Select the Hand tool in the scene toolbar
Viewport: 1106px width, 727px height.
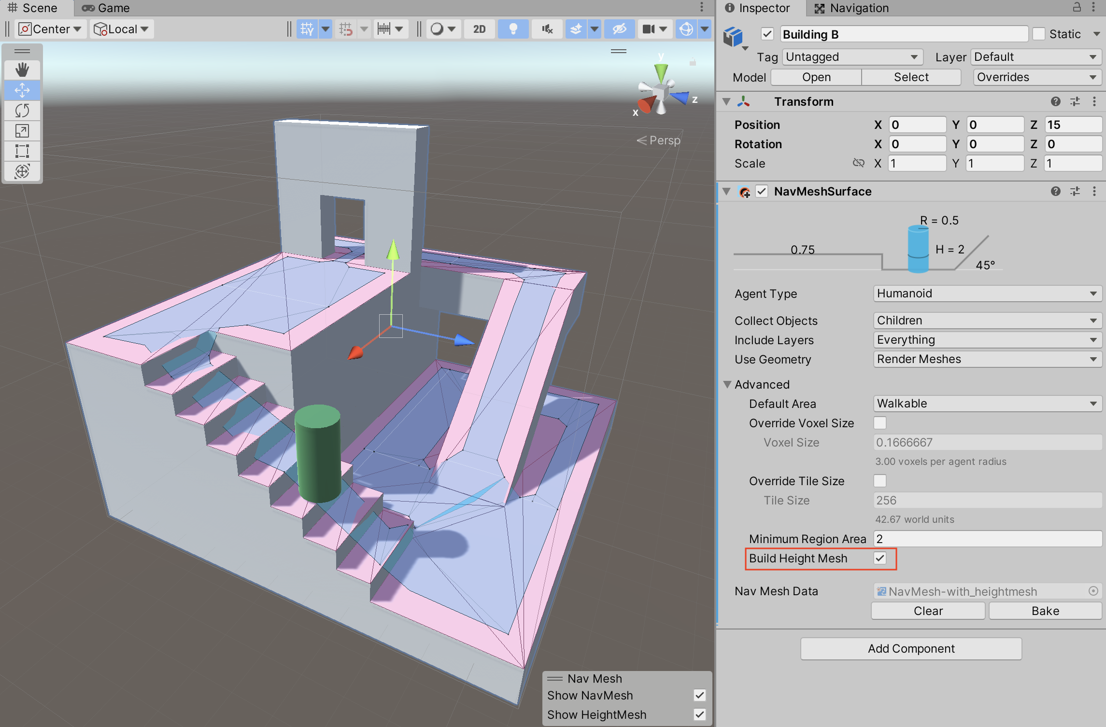coord(22,70)
